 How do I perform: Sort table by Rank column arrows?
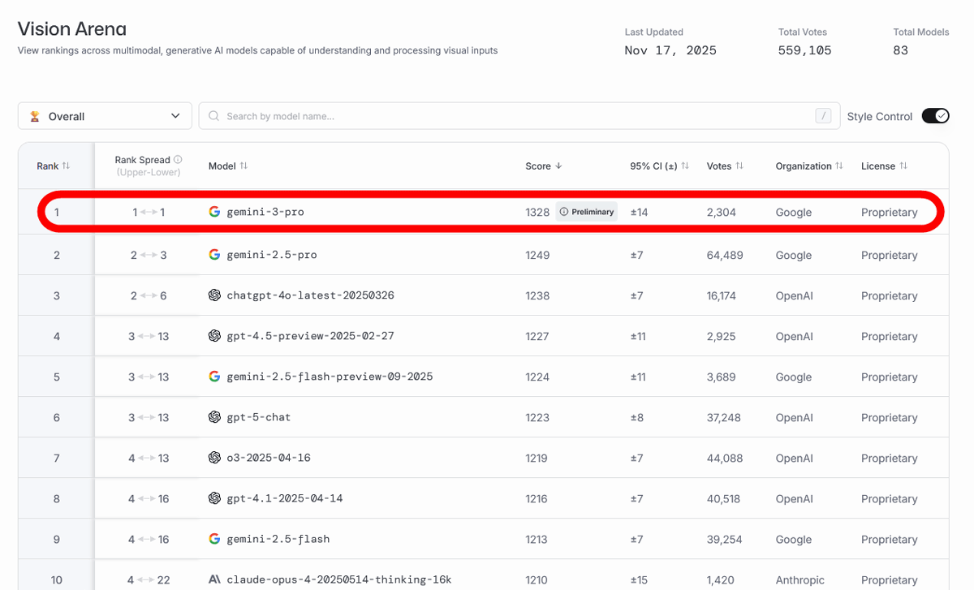tap(66, 166)
